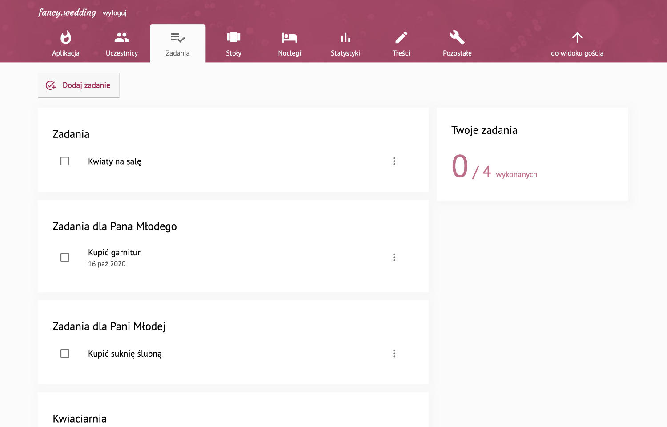Click the 16 paź 2020 due date
This screenshot has width=667, height=427.
(107, 264)
